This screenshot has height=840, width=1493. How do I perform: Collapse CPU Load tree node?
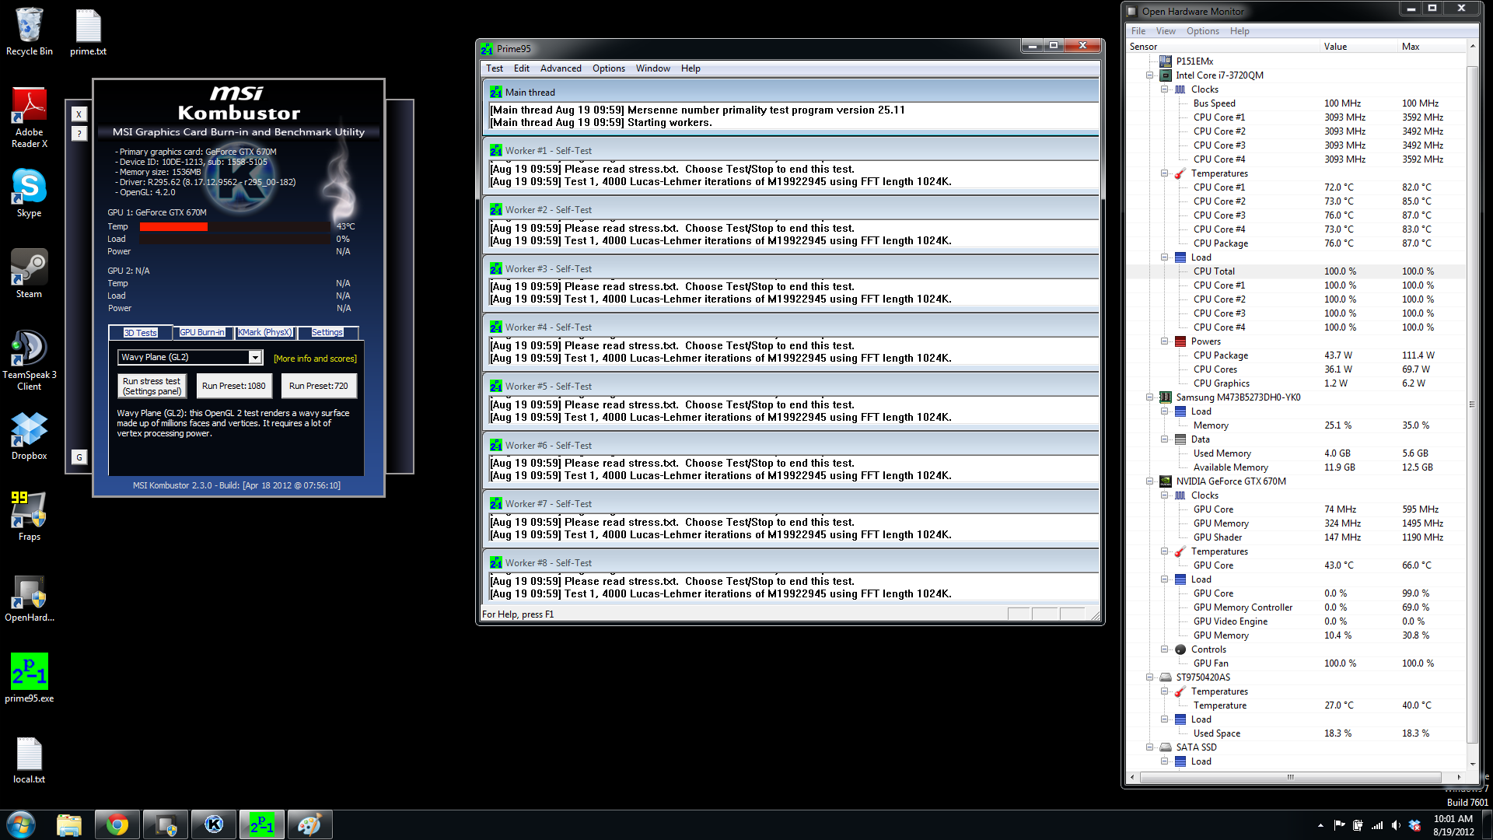coord(1165,257)
